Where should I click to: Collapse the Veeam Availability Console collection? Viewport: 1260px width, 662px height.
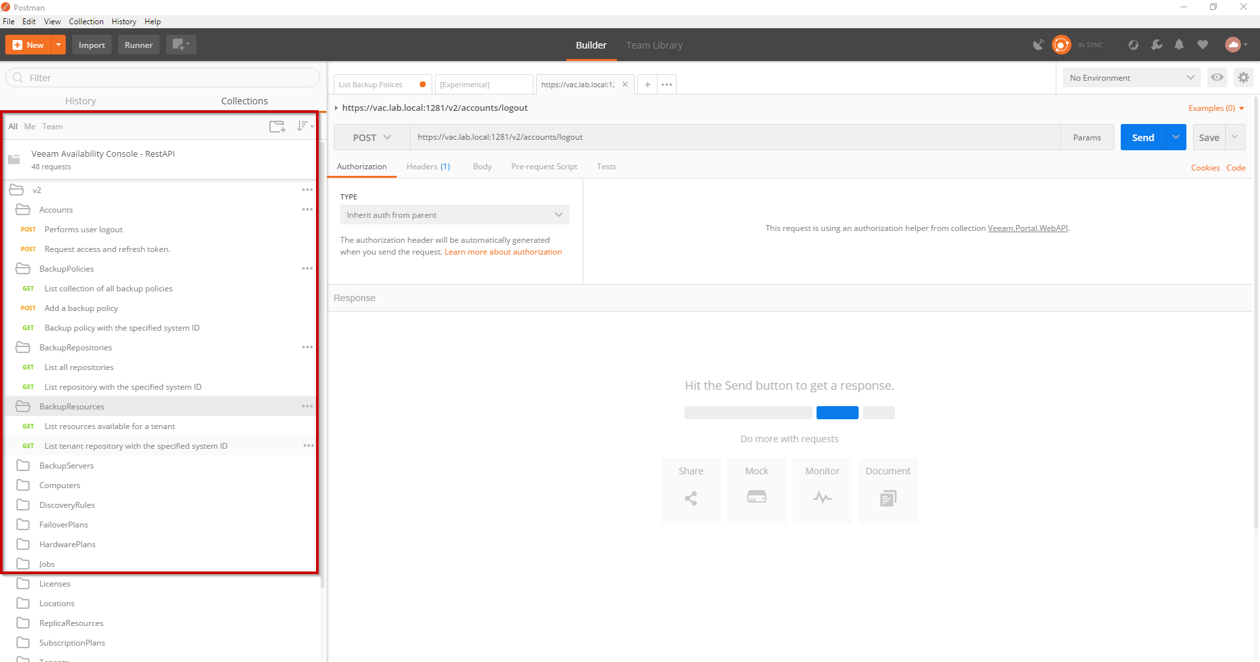click(x=160, y=159)
